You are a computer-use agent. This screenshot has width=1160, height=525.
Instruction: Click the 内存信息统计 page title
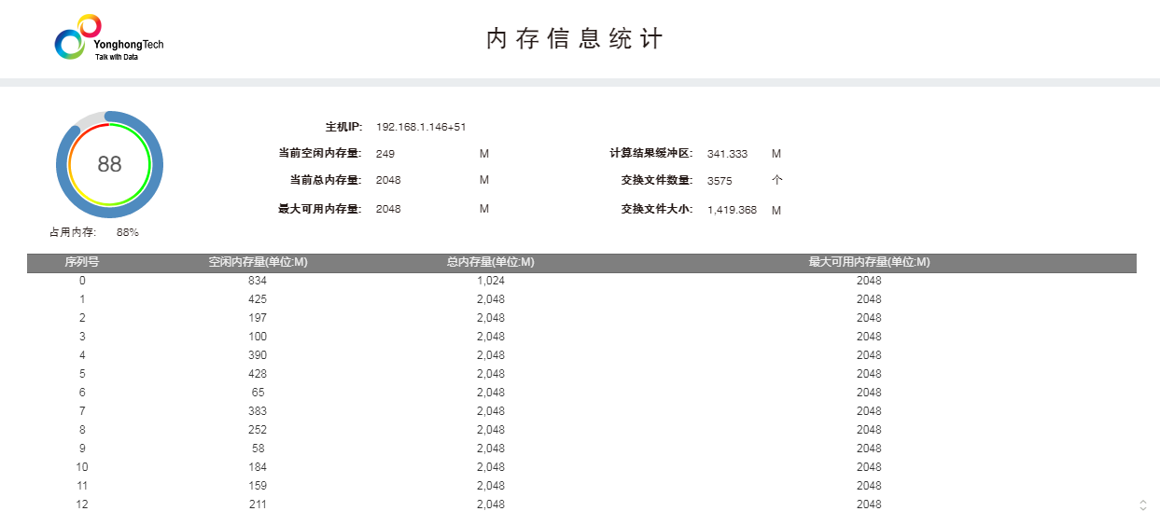pyautogui.click(x=575, y=39)
